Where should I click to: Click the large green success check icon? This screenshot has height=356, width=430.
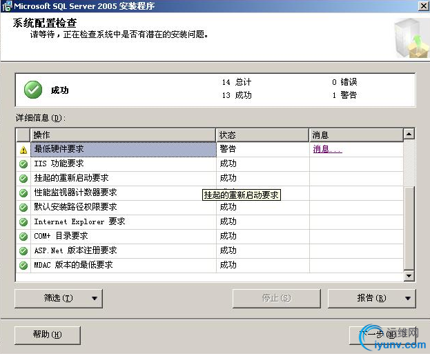point(33,90)
